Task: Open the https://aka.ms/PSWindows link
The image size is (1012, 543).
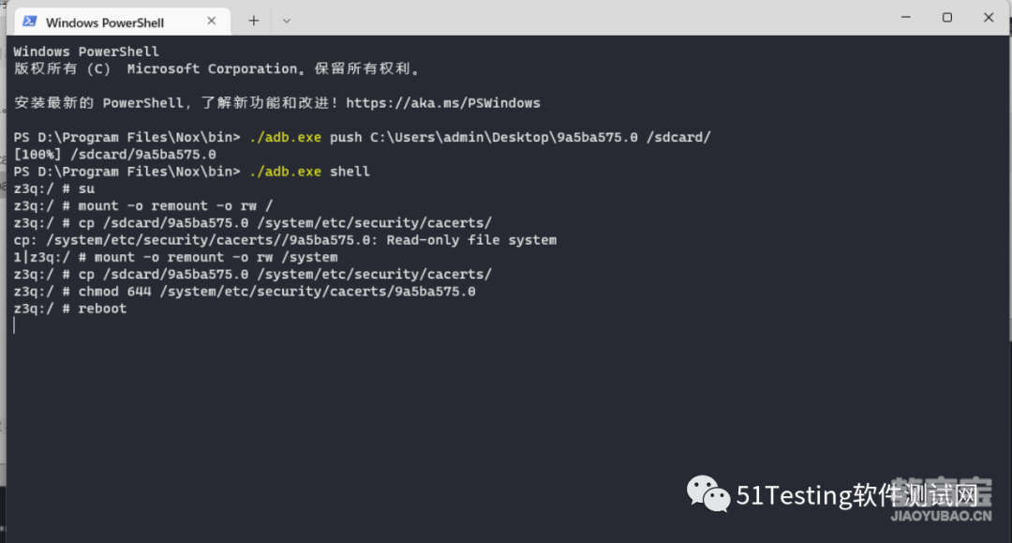Action: pos(442,103)
